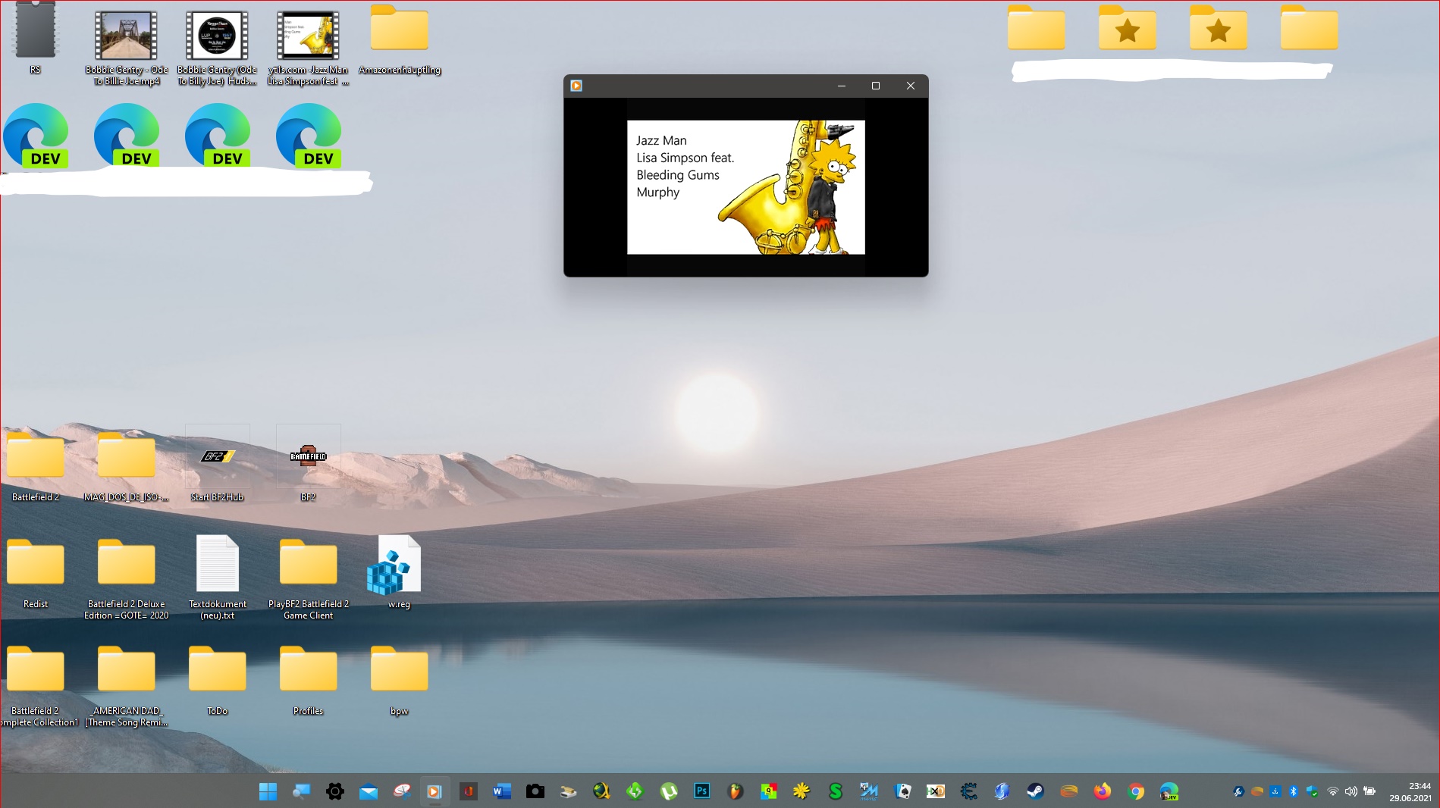Select the w.reg registry file
Image resolution: width=1440 pixels, height=808 pixels.
point(394,573)
